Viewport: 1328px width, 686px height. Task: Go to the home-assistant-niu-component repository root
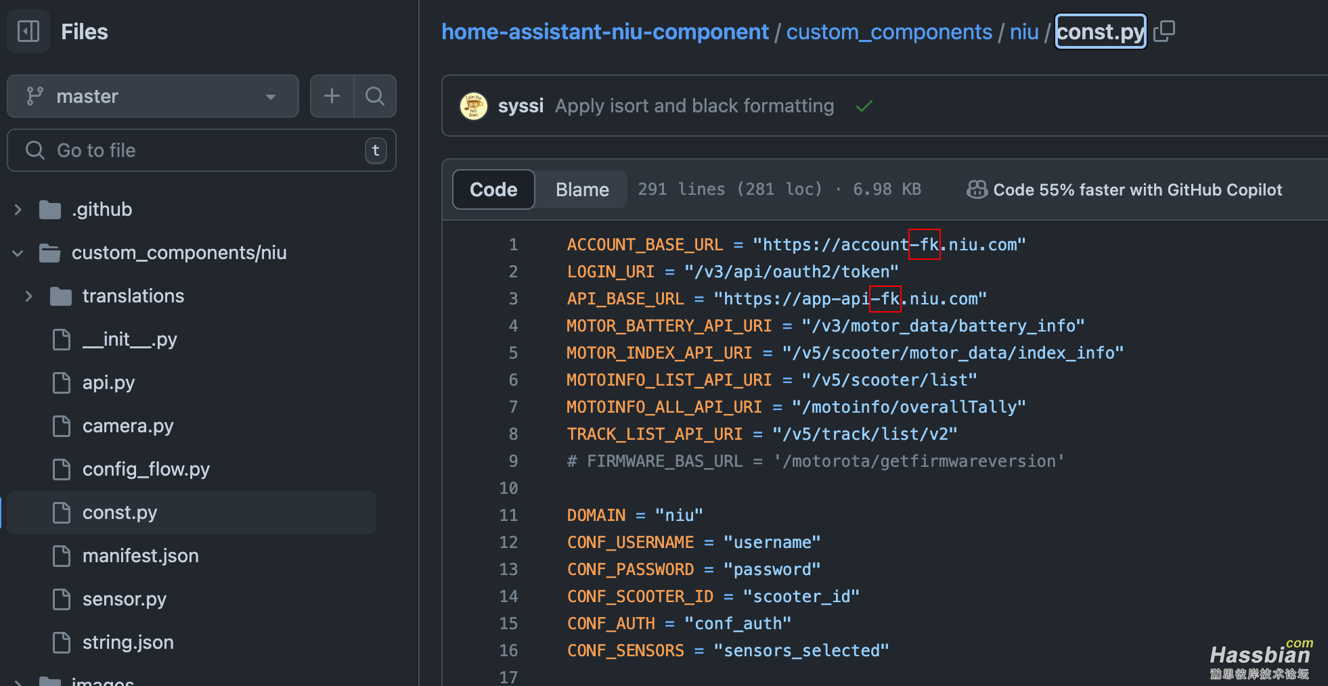click(x=605, y=32)
